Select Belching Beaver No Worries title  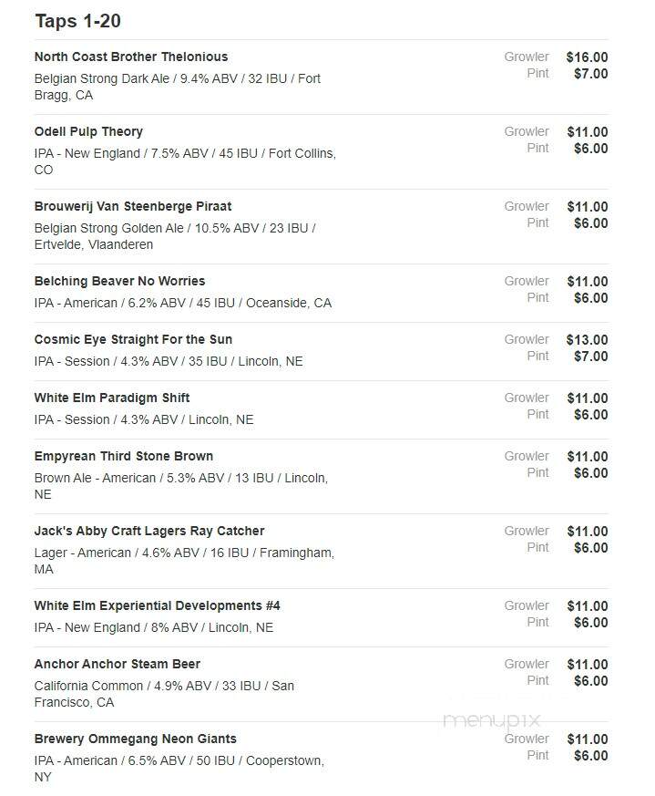click(119, 281)
